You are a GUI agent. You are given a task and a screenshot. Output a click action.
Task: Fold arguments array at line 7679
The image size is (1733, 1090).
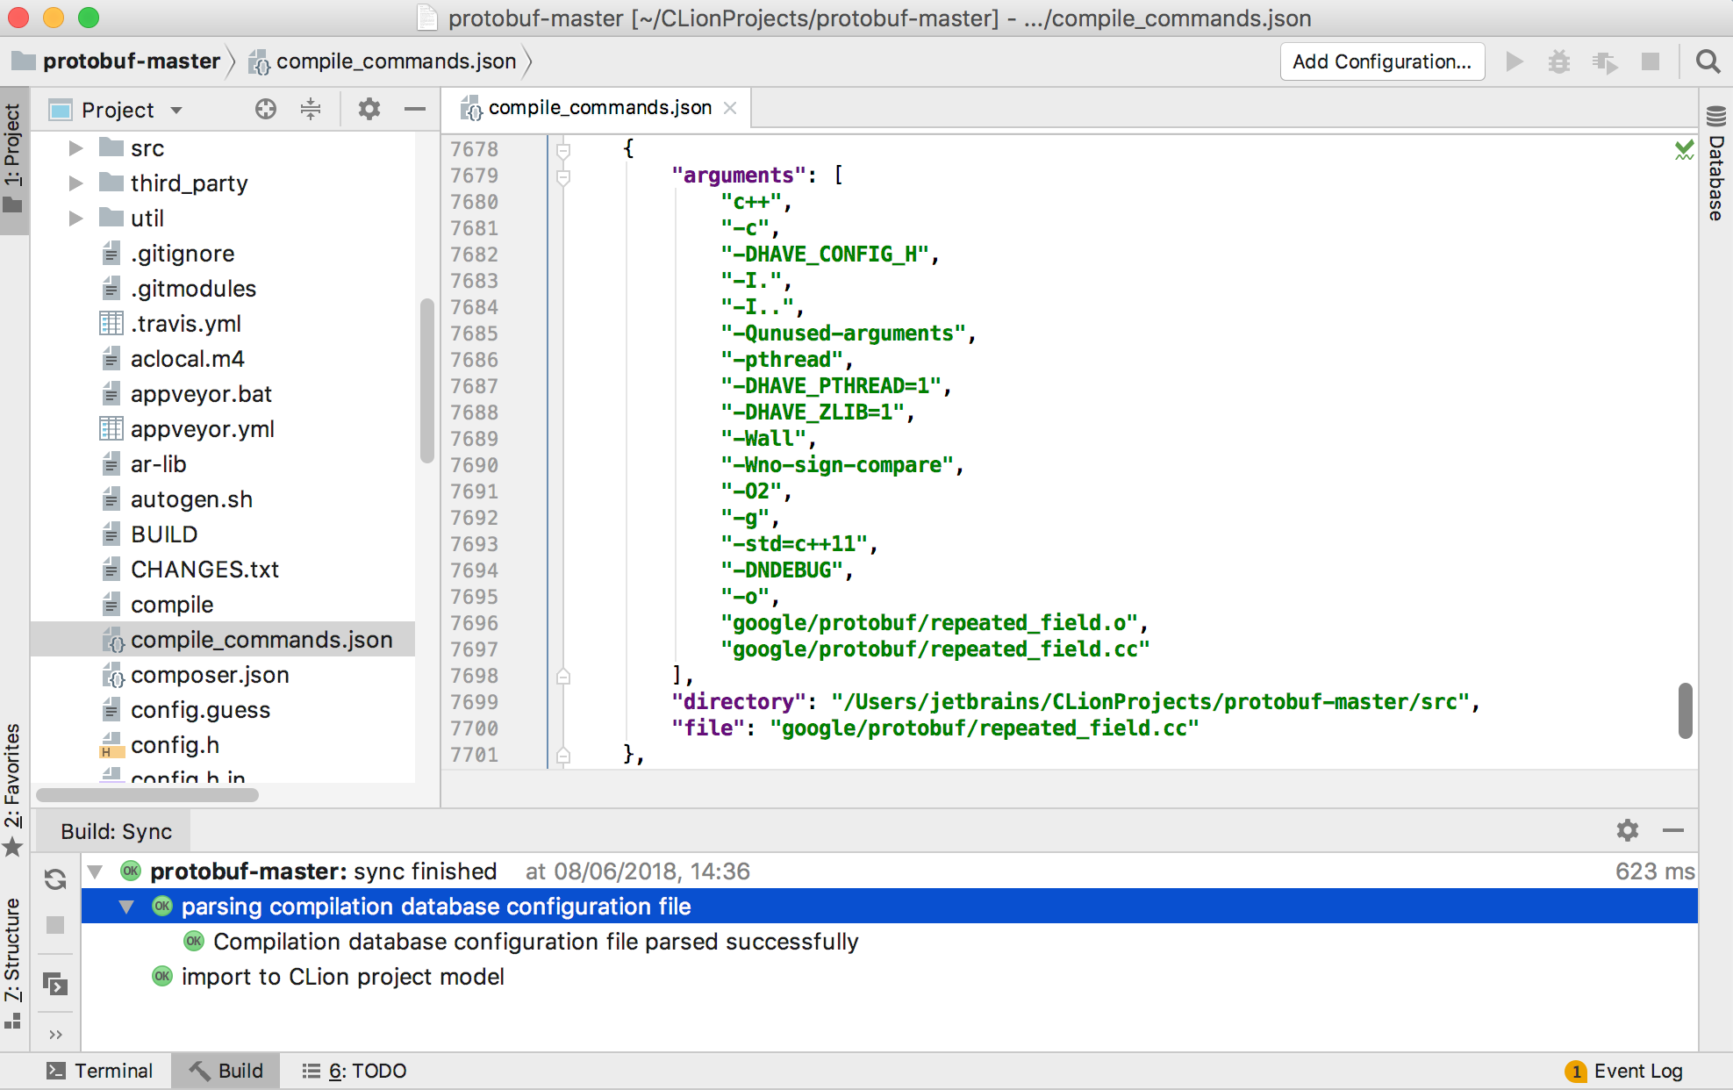563,176
